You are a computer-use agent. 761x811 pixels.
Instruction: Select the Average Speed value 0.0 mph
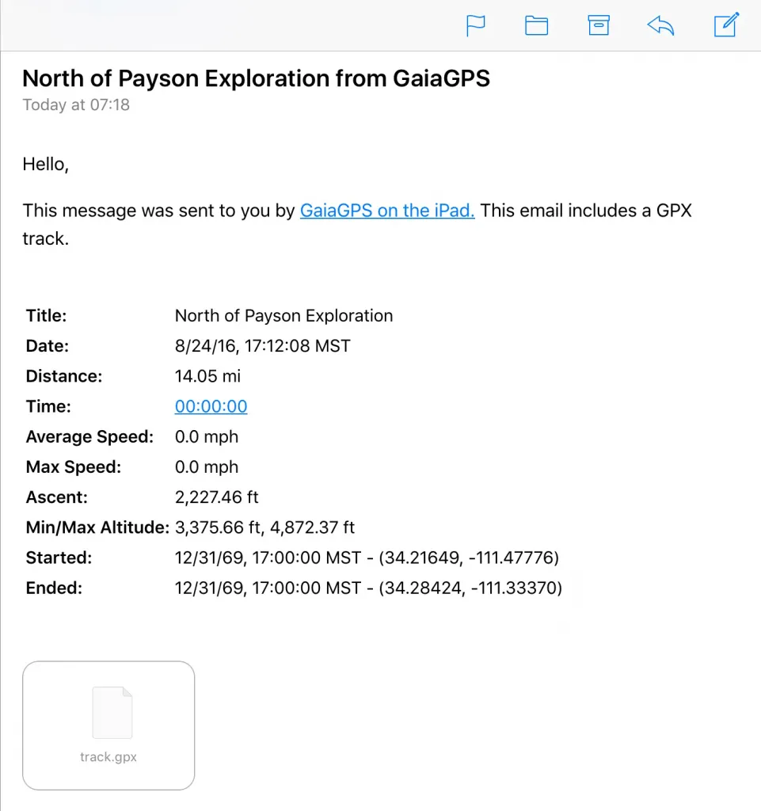click(206, 436)
